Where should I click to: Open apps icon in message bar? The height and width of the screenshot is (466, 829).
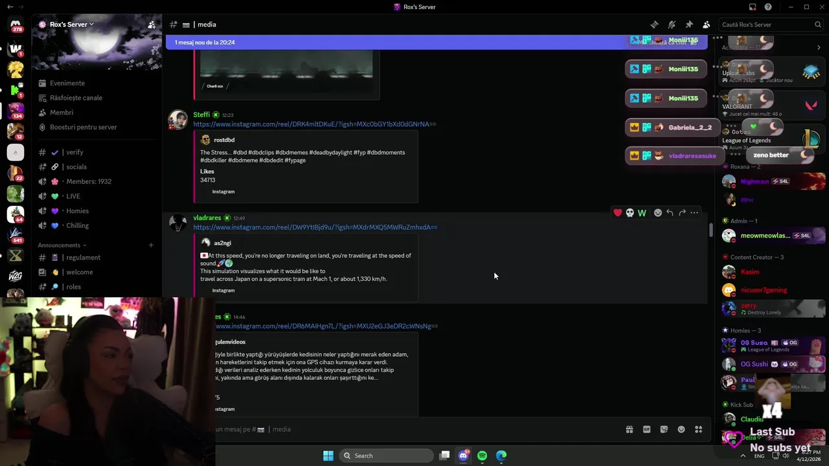coord(698,429)
